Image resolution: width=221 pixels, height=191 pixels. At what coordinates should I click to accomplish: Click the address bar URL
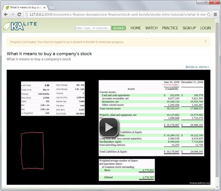coord(118,14)
